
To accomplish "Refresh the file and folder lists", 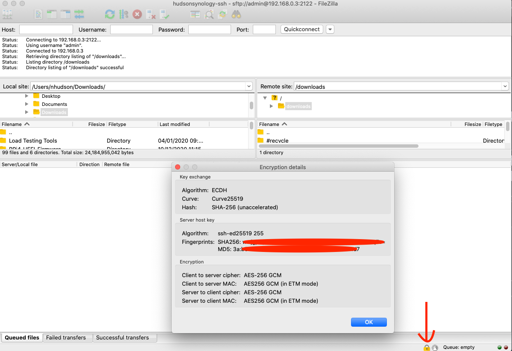I will click(x=110, y=15).
